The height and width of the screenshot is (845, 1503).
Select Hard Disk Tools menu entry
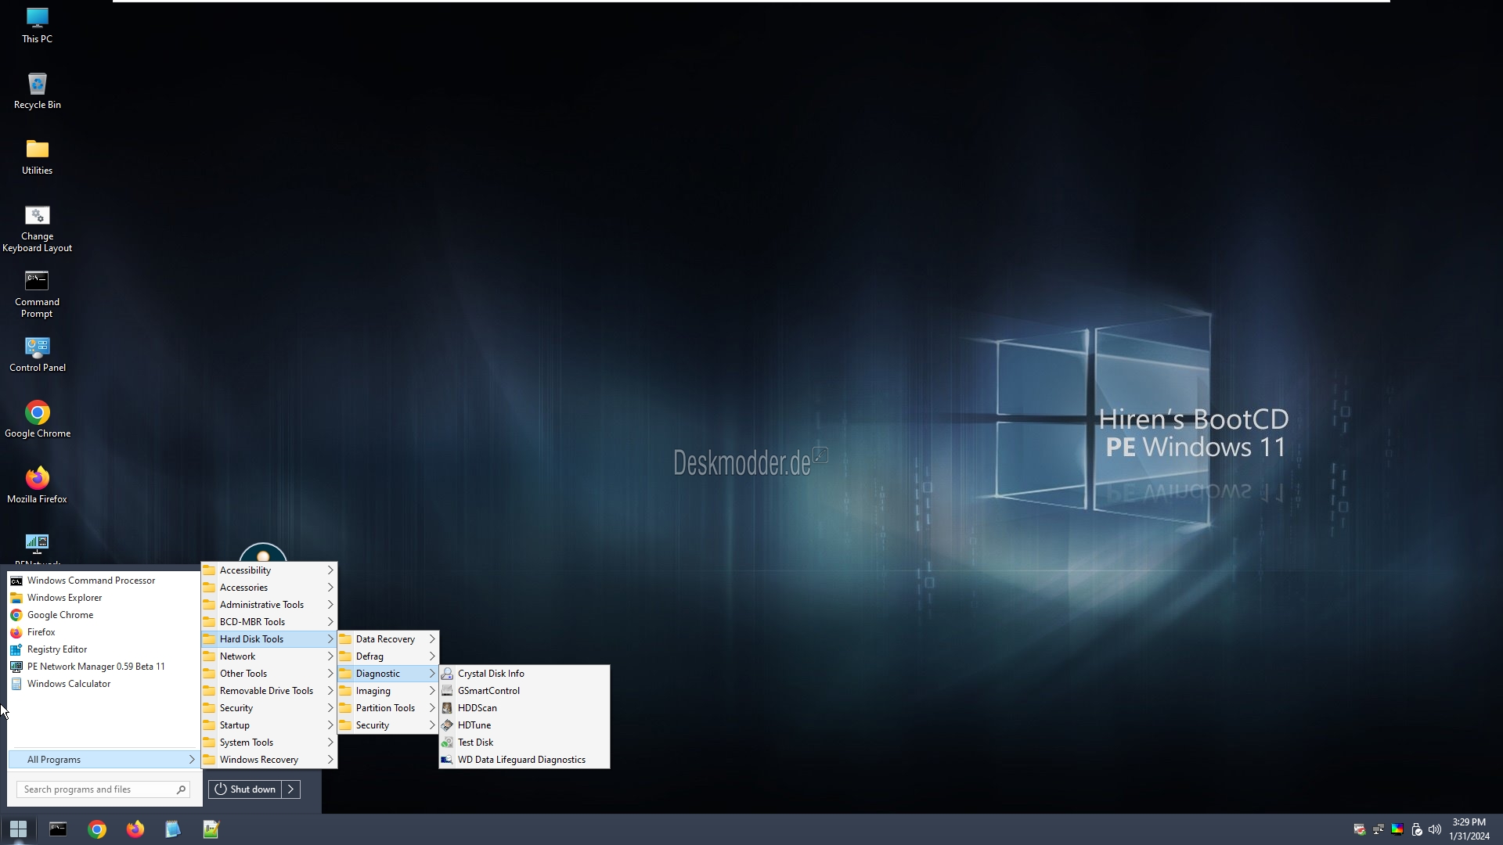click(269, 639)
